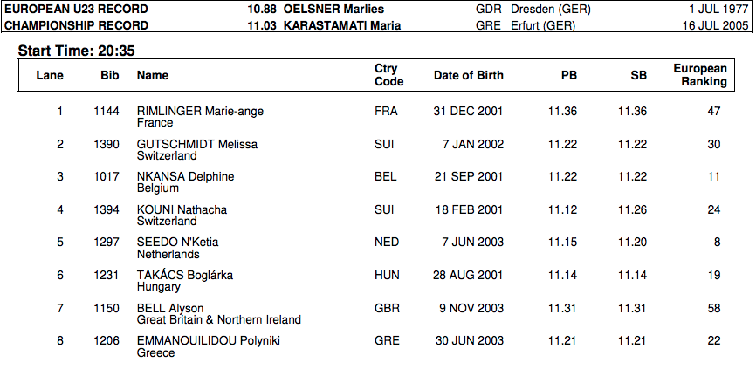Screen dimensions: 756x383
Task: Select BELL Alyson in lane 7
Action: point(170,308)
